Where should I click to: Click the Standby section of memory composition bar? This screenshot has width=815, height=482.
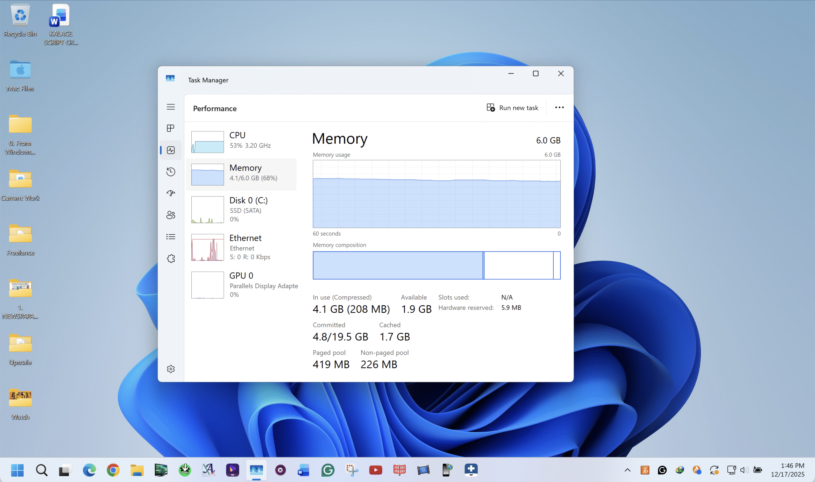519,266
